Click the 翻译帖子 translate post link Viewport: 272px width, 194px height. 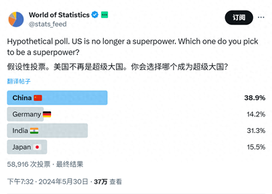(x=19, y=81)
